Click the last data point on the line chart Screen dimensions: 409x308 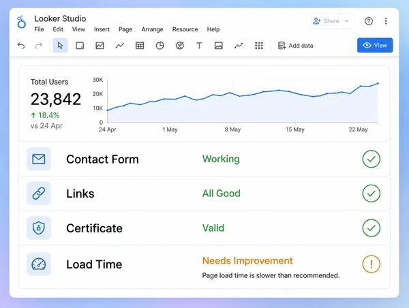pyautogui.click(x=378, y=83)
